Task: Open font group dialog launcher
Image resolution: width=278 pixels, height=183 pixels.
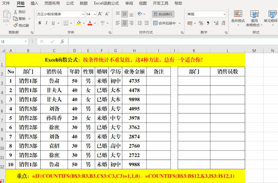Action: point(110,33)
